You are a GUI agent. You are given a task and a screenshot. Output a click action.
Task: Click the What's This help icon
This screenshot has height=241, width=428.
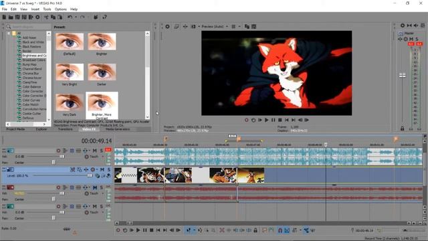coord(105,17)
